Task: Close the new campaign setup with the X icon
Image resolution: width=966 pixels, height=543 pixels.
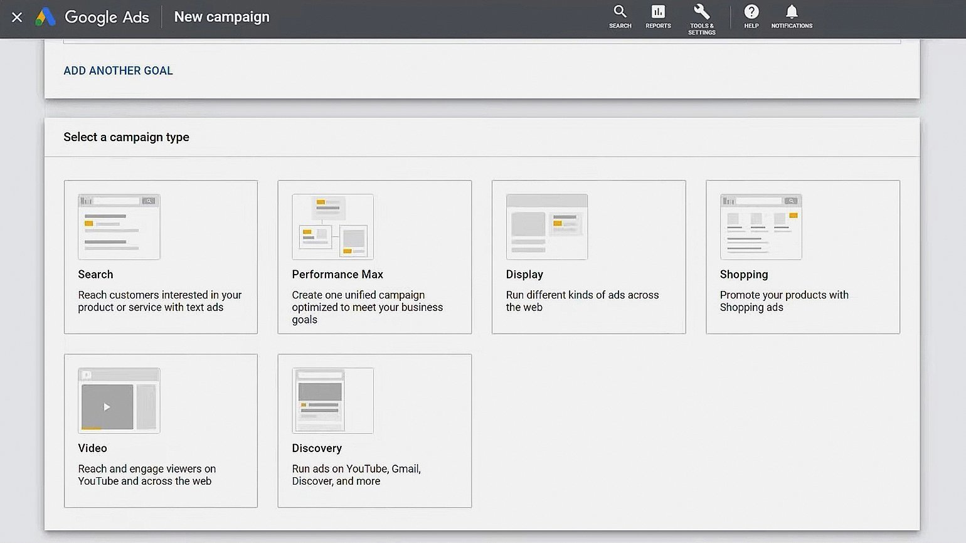Action: (17, 18)
